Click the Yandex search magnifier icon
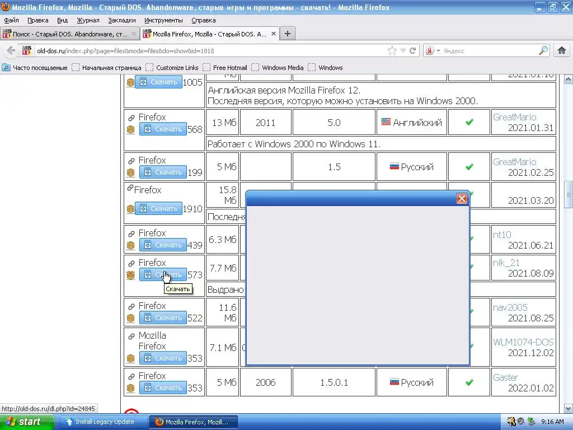This screenshot has height=430, width=573. 543,50
